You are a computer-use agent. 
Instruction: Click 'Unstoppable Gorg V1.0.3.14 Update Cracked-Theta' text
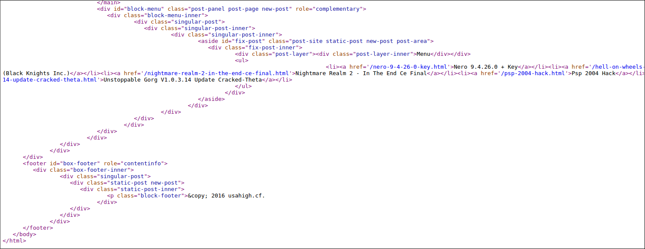[x=182, y=80]
